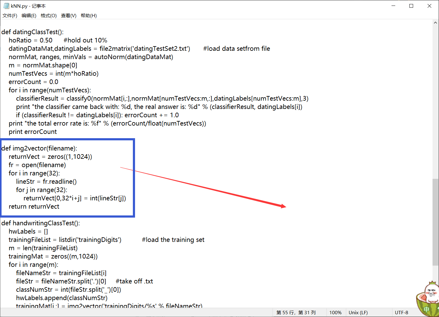
Task: Click the line 'def img2vector(filename):'
Action: [x=39, y=148]
